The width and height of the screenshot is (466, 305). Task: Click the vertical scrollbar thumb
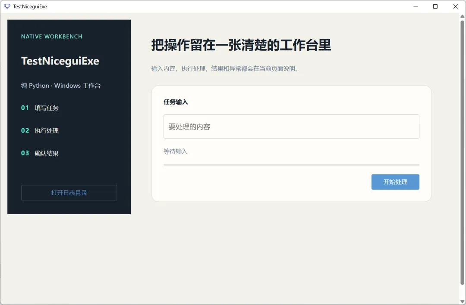click(x=462, y=153)
